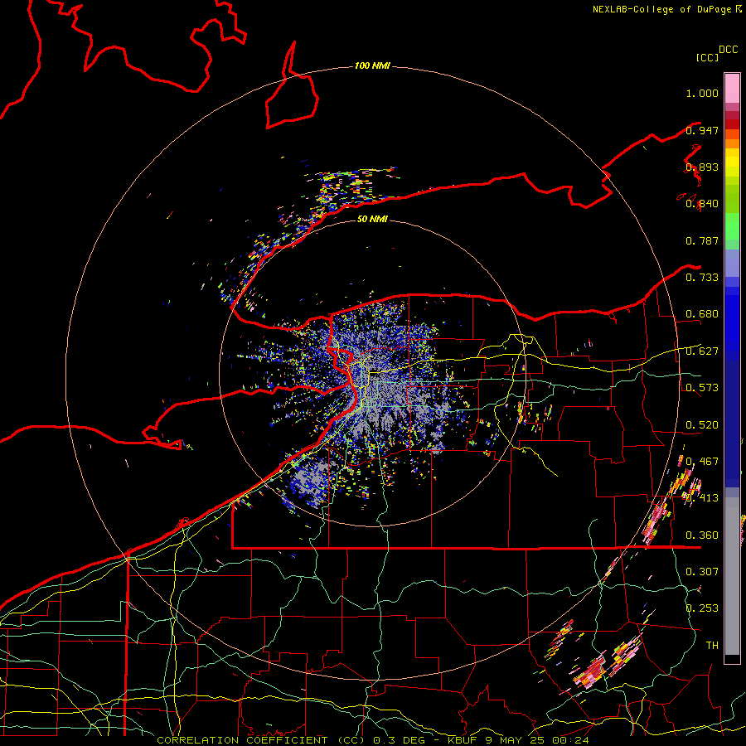Click the 0.627 scale value
Screen dimensions: 746x746
point(702,351)
